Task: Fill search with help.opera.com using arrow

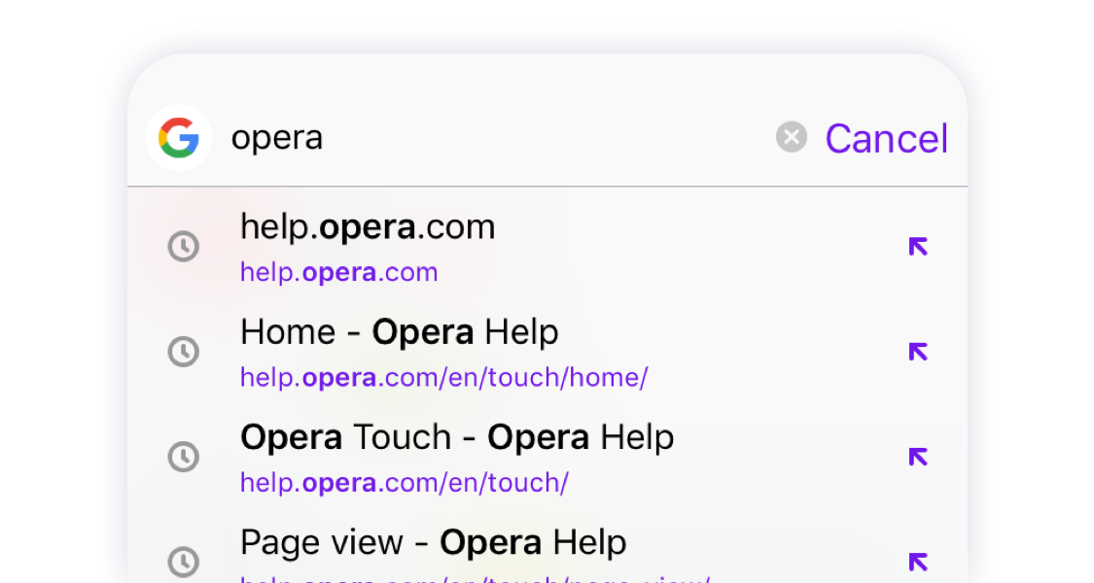Action: click(918, 247)
